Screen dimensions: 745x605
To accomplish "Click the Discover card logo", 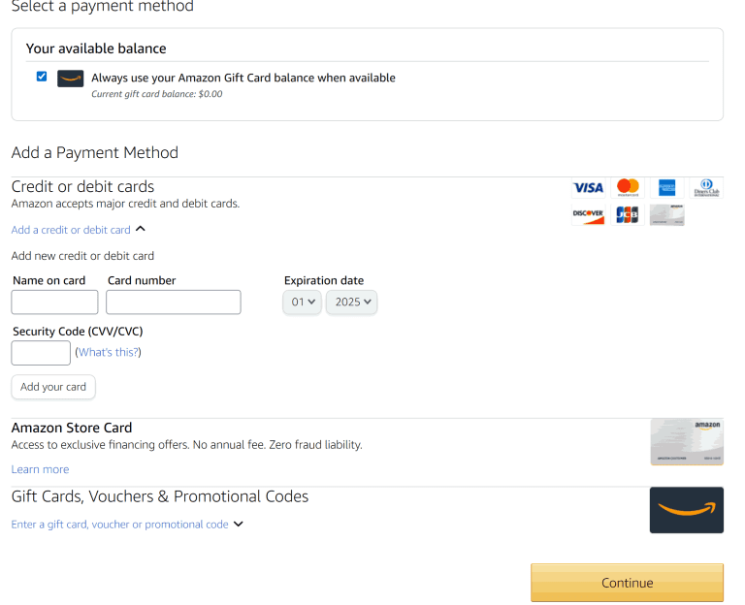I will pos(588,215).
